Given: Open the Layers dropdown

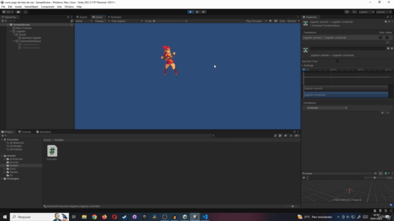Looking at the screenshot, I should coord(366,12).
